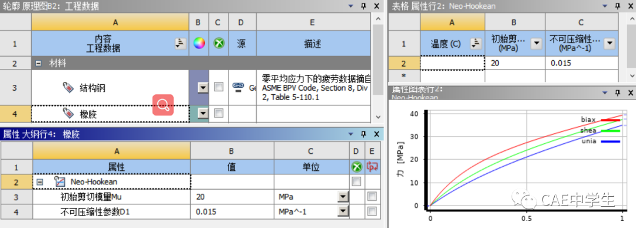Viewport: 636px width, 228px height.
Task: Click the tag icon next to 橡胶
Action: [68, 114]
